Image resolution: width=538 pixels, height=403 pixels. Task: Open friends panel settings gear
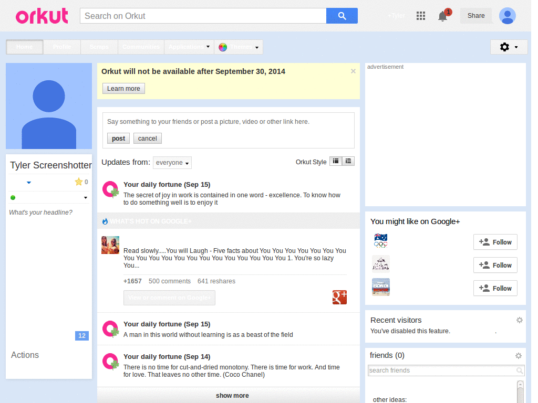pyautogui.click(x=519, y=356)
